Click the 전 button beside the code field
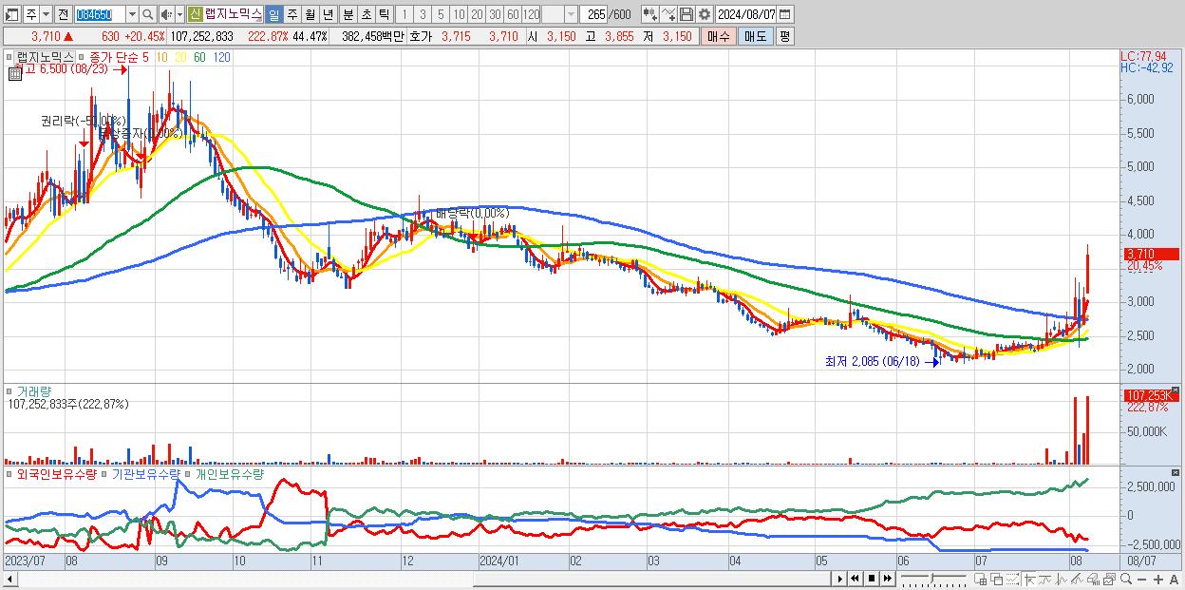 [63, 14]
